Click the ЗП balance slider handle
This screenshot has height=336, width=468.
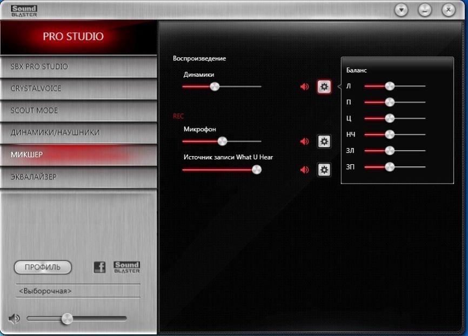390,167
